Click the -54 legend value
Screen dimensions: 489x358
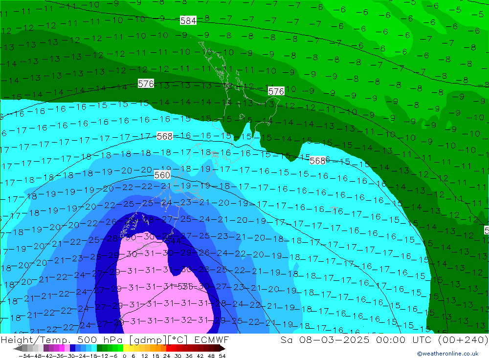pyautogui.click(x=23, y=356)
